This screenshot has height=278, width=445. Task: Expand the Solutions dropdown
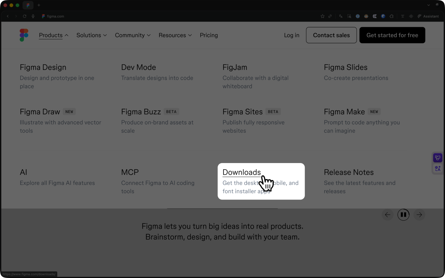tap(91, 35)
